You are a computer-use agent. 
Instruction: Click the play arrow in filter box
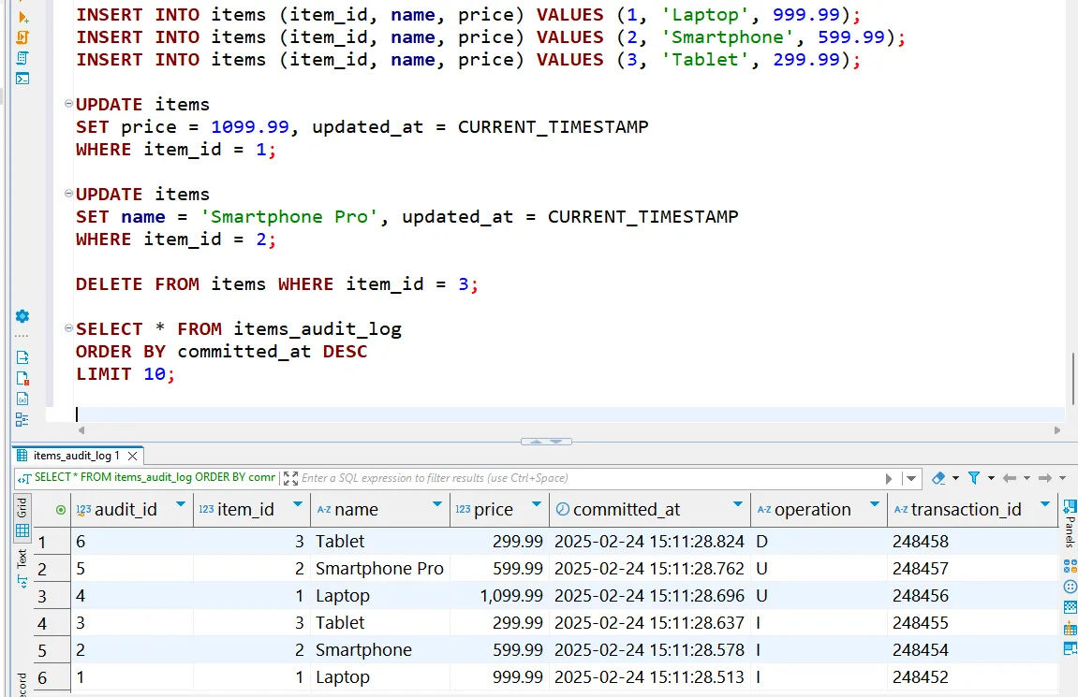click(889, 479)
